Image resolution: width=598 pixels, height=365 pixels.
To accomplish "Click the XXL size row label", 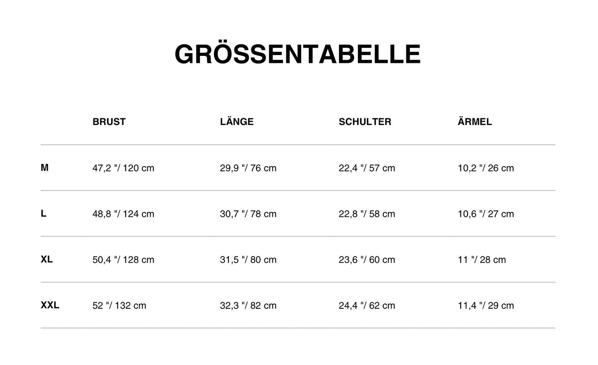I will pyautogui.click(x=50, y=305).
